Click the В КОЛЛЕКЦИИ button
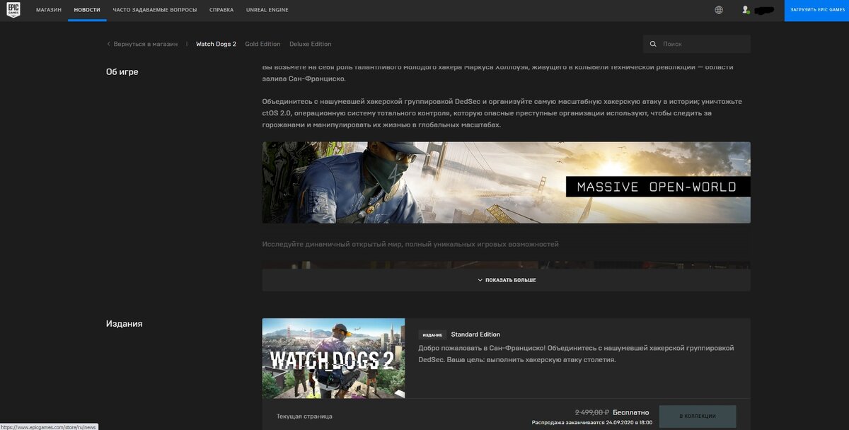The width and height of the screenshot is (849, 430). pyautogui.click(x=698, y=416)
